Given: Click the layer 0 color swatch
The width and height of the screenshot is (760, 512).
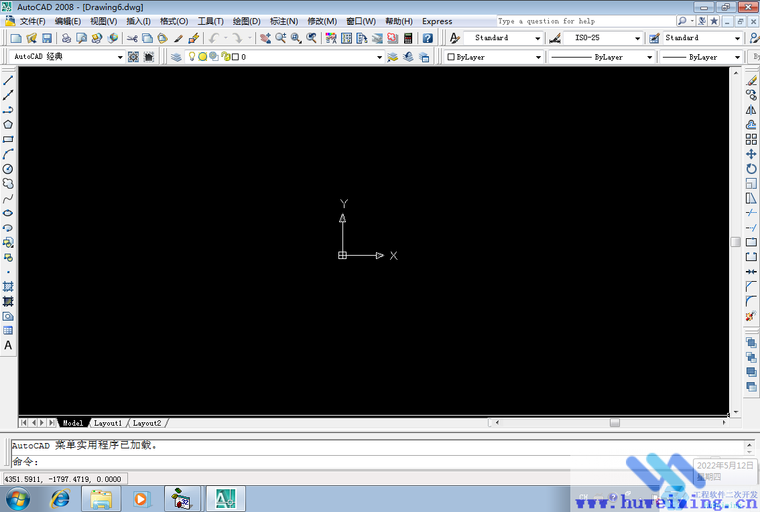Looking at the screenshot, I should pos(235,57).
